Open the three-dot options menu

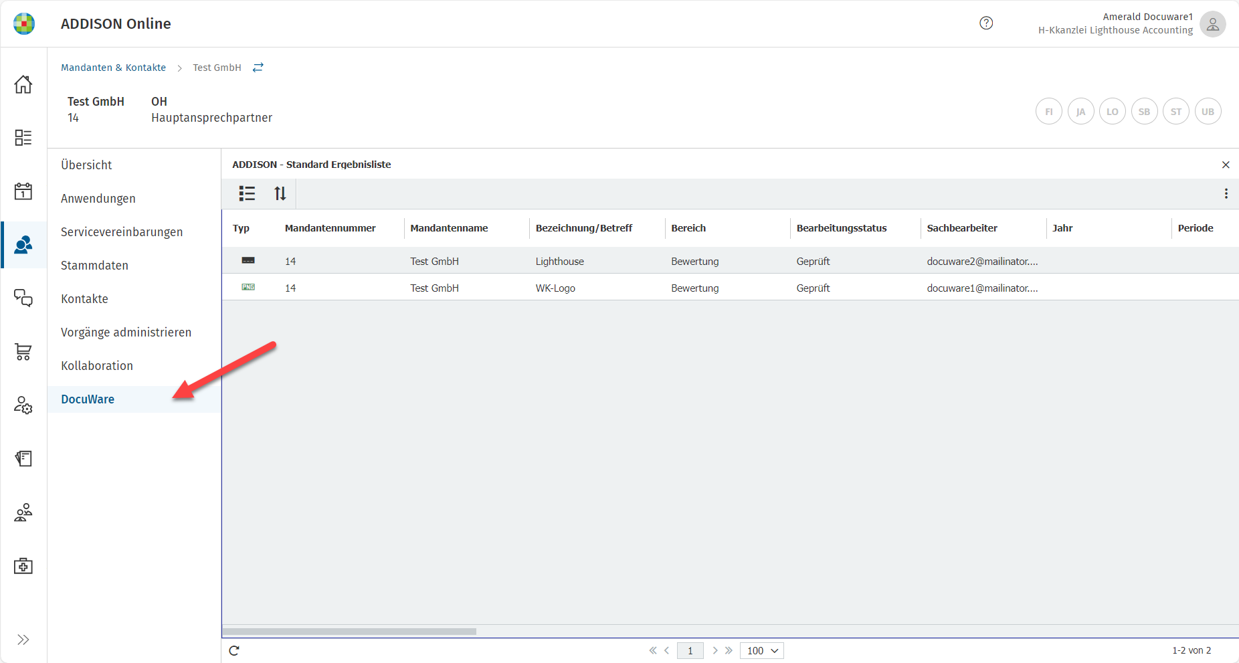tap(1226, 194)
